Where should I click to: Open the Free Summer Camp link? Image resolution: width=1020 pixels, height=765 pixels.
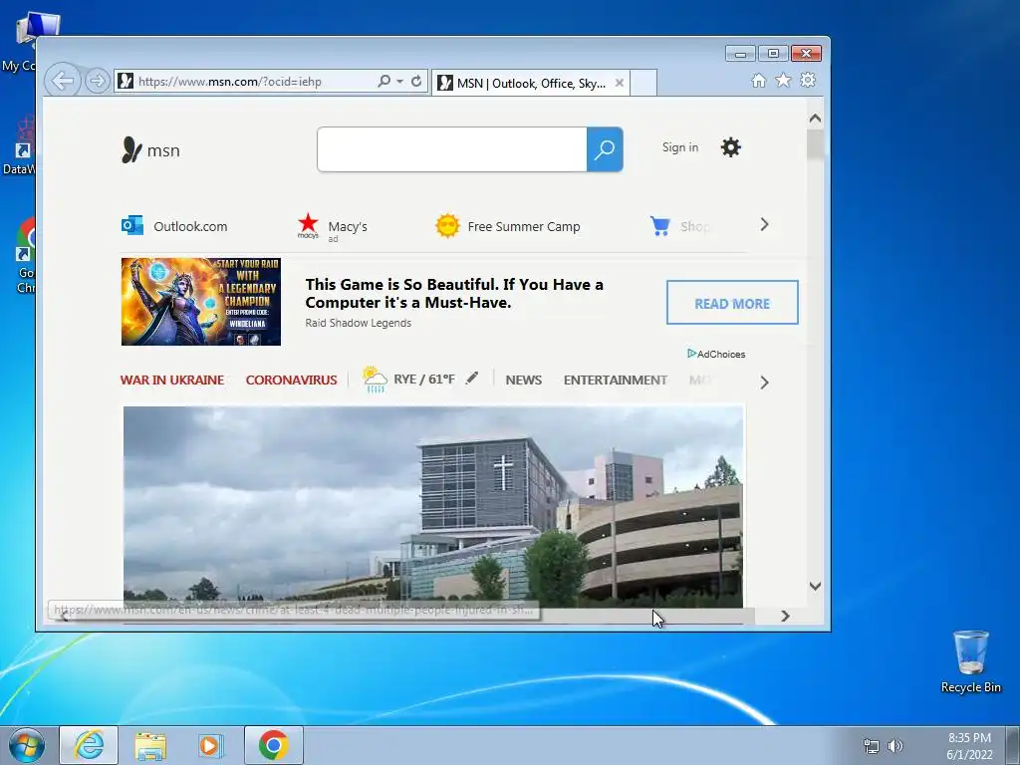524,226
